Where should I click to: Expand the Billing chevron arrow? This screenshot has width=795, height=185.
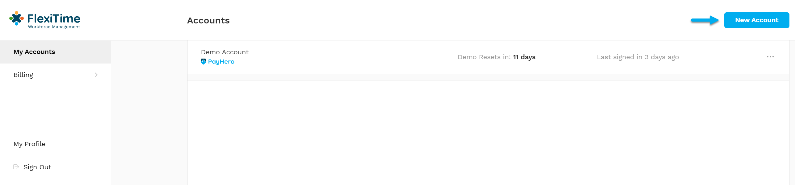tap(96, 75)
